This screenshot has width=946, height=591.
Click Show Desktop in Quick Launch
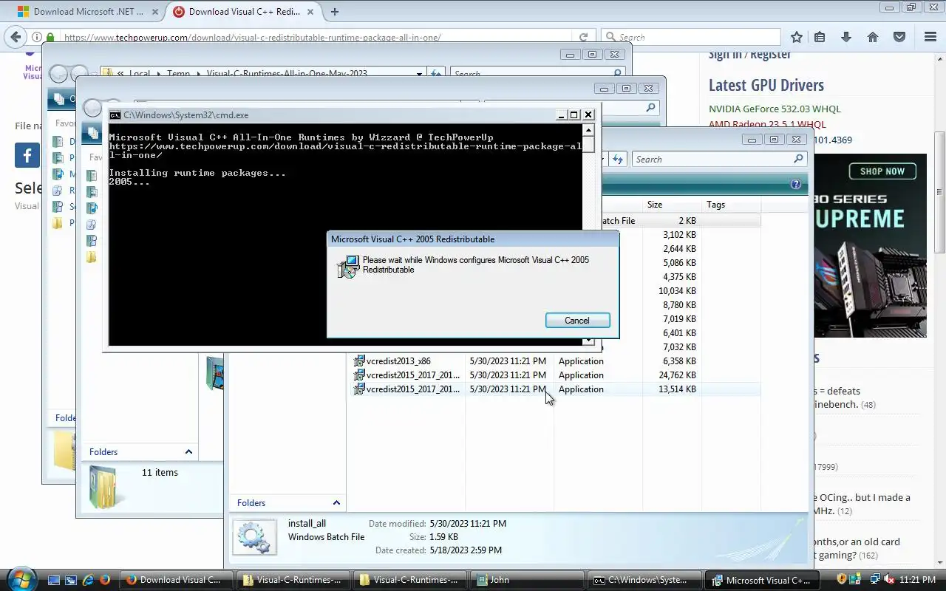[x=54, y=580]
